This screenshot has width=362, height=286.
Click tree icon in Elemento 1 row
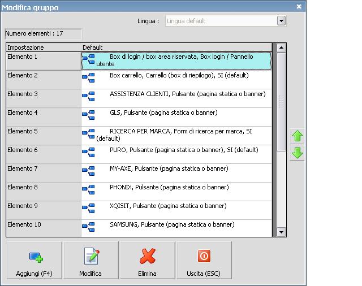point(88,59)
